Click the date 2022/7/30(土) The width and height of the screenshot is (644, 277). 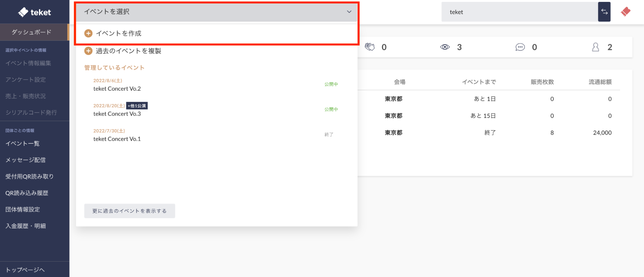click(109, 131)
